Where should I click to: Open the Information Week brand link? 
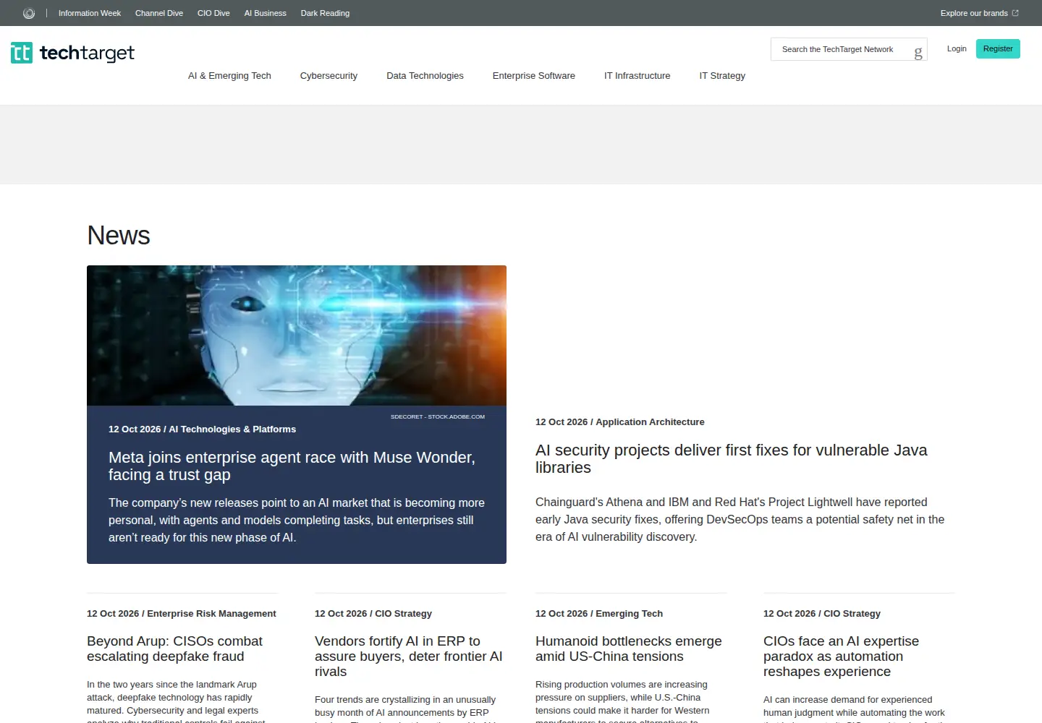pos(90,13)
